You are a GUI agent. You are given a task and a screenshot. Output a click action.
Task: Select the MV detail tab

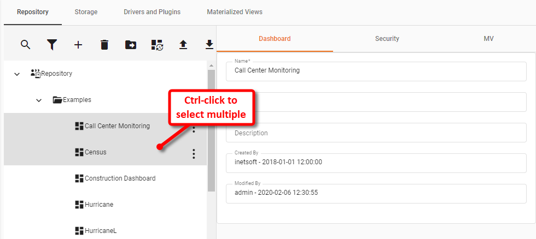pos(488,39)
